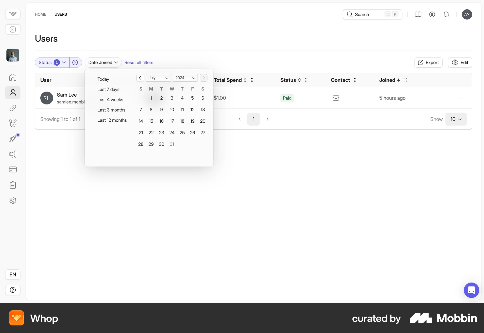Screen dimensions: 484x333
Task: Open the July month selector
Action: (x=158, y=78)
